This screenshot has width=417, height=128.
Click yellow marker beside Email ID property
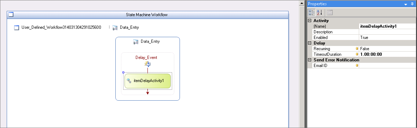point(357,65)
